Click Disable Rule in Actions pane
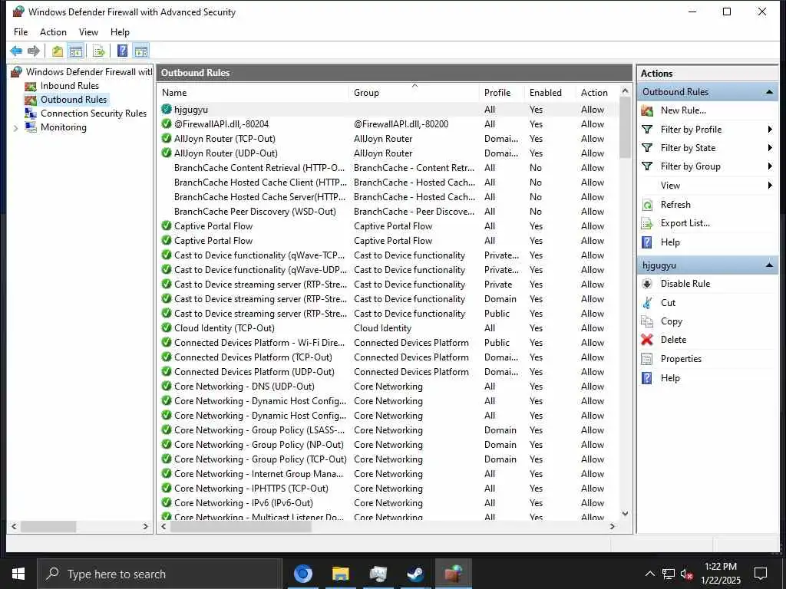This screenshot has height=589, width=786. point(685,284)
